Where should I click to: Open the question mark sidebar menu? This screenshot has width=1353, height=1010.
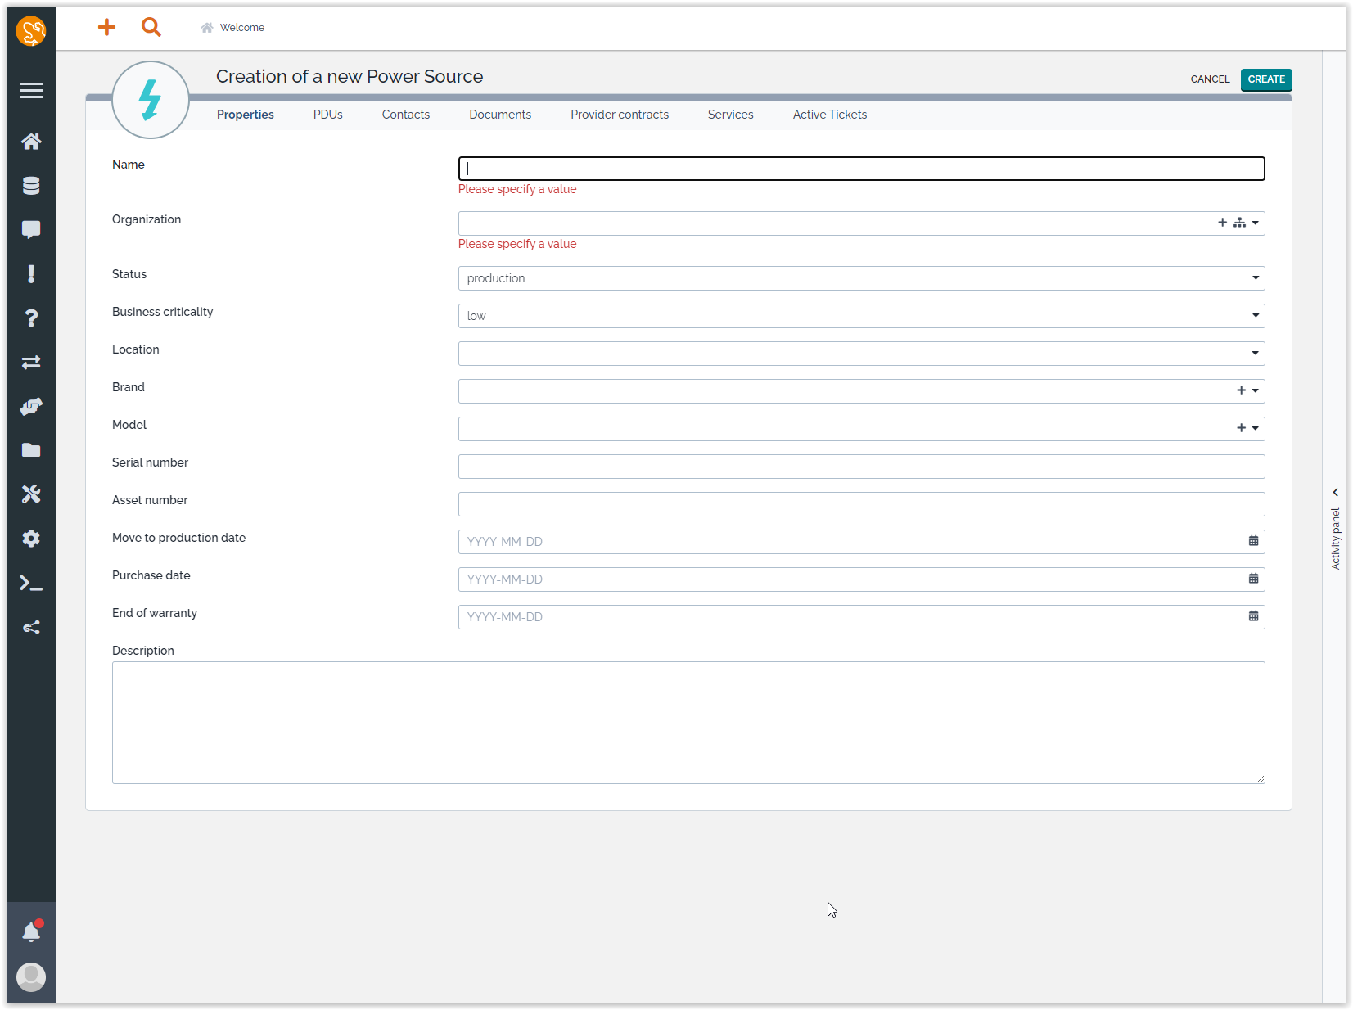(x=31, y=318)
